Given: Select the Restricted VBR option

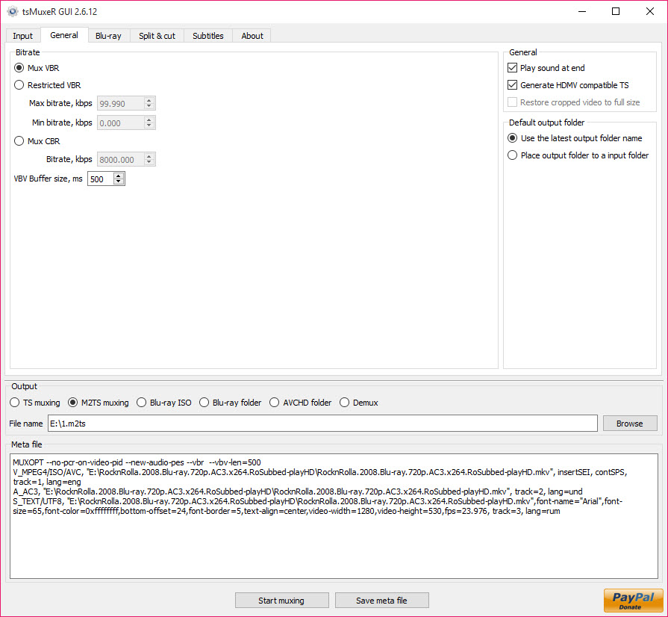Looking at the screenshot, I should tap(47, 85).
